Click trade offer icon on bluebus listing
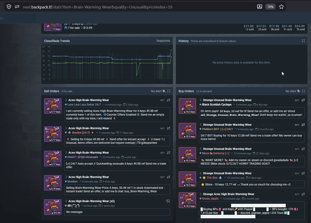 point(169,177)
